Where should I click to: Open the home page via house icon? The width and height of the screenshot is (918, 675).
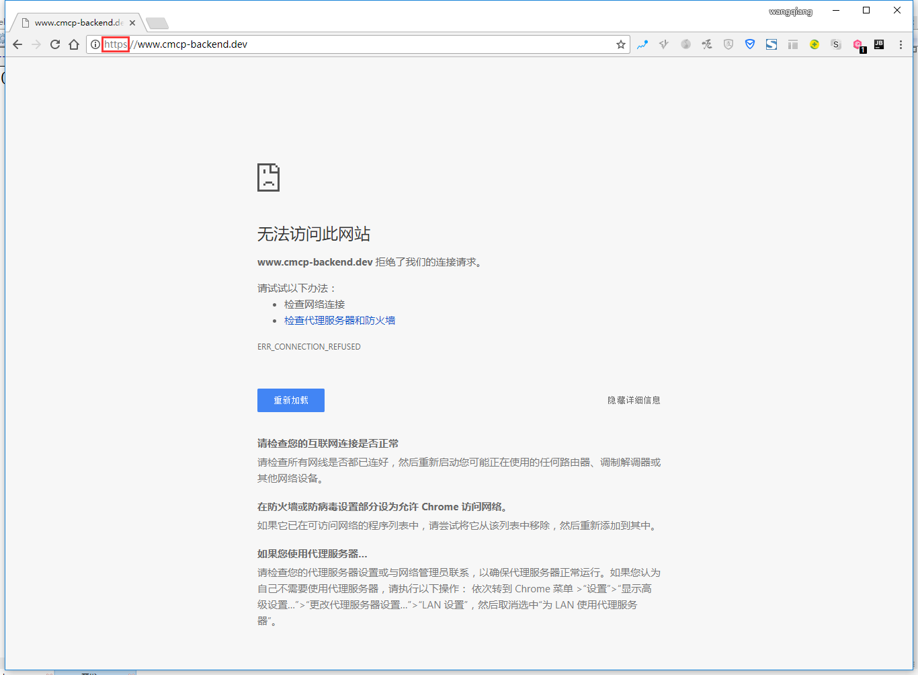tap(74, 44)
